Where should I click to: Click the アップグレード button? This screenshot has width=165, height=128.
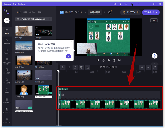(131, 12)
